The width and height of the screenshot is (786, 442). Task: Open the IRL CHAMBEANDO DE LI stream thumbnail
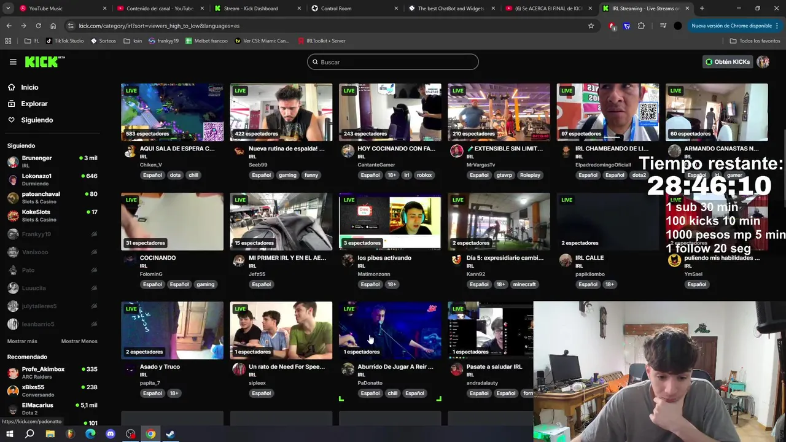pyautogui.click(x=608, y=112)
